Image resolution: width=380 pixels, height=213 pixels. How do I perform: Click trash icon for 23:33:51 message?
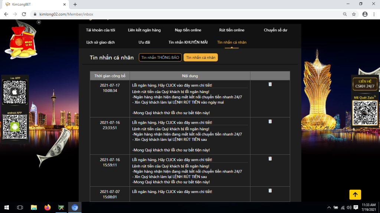[x=270, y=122]
